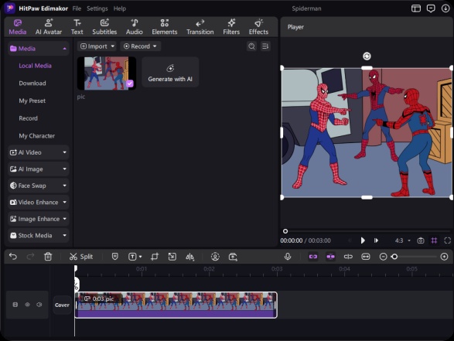
Task: Expand the AI Video section
Action: tap(38, 152)
